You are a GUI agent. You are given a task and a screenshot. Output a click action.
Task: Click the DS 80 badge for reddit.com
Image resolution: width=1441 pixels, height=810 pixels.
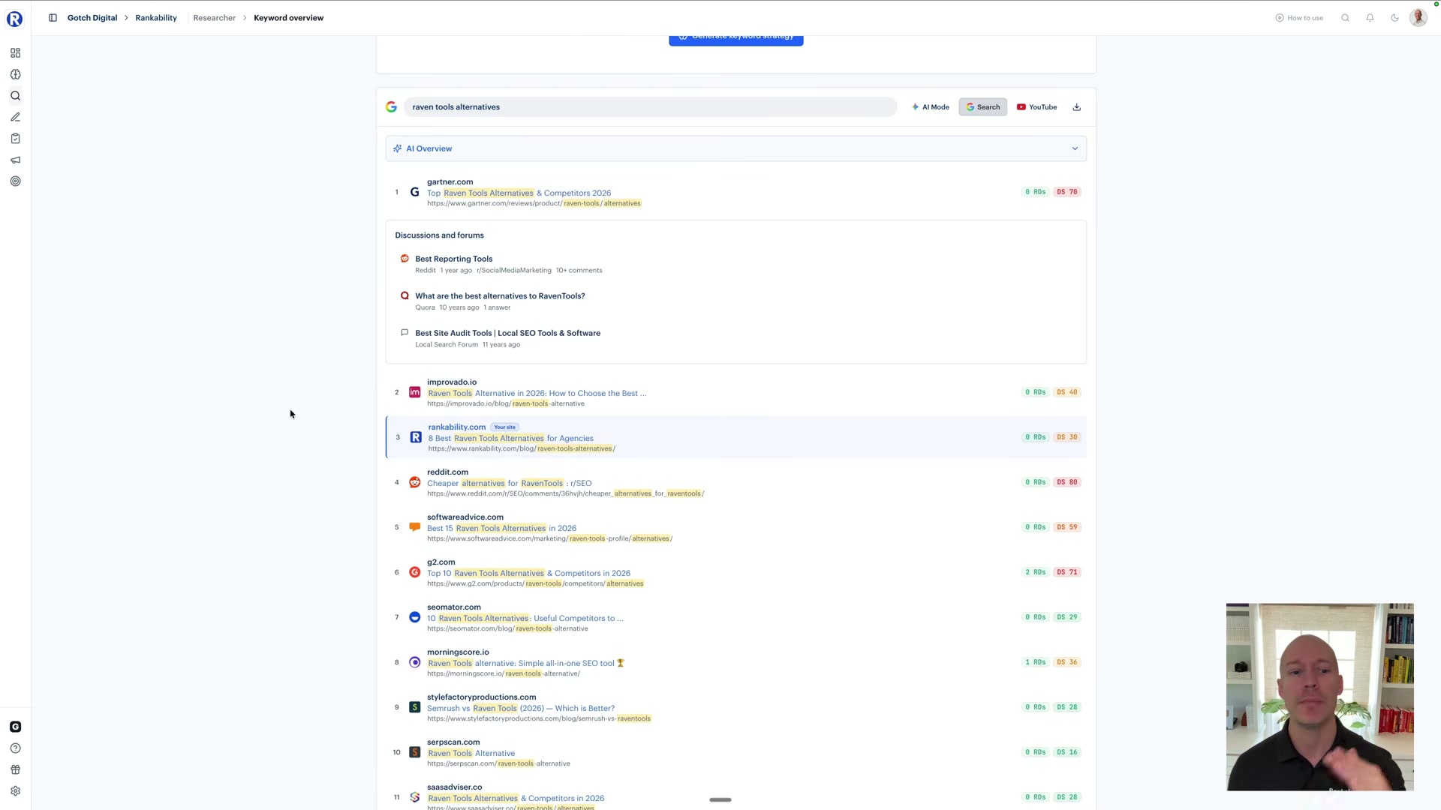[1067, 482]
